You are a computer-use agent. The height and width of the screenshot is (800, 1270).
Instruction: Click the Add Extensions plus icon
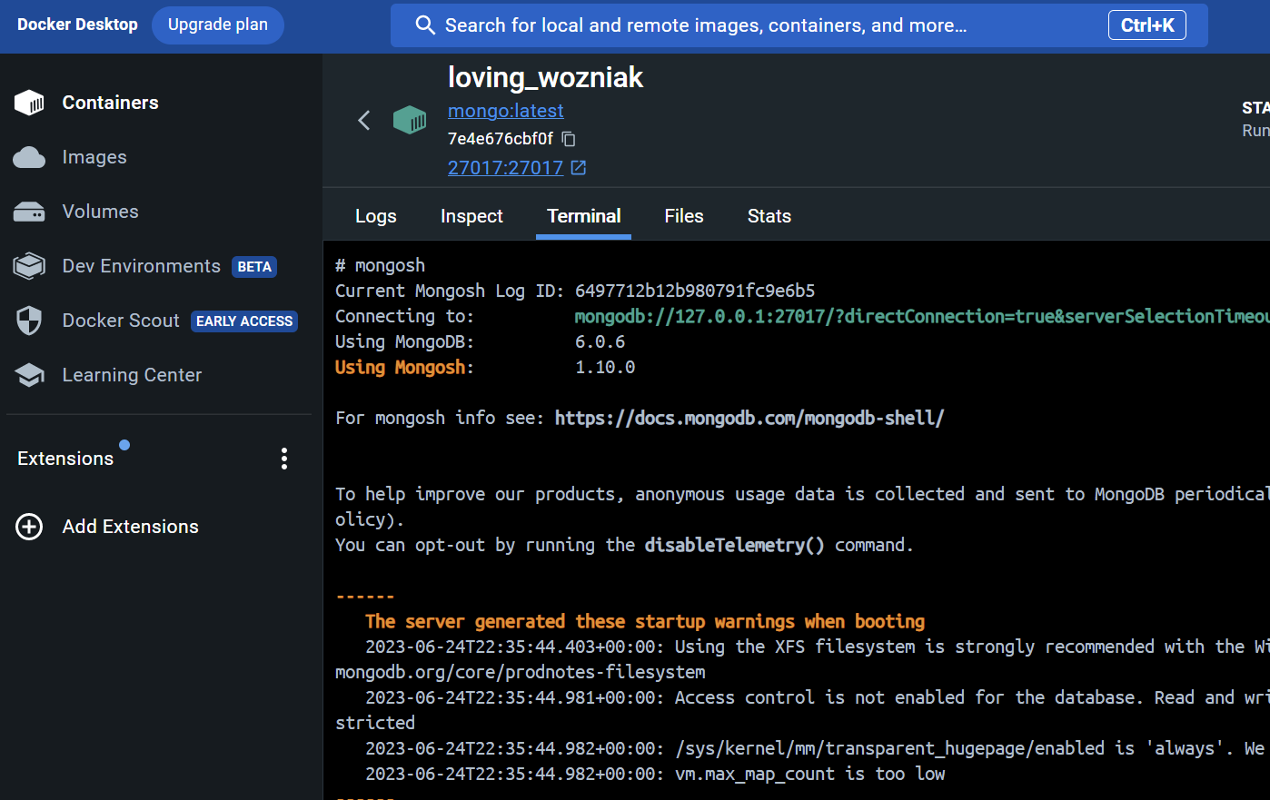[x=29, y=527]
